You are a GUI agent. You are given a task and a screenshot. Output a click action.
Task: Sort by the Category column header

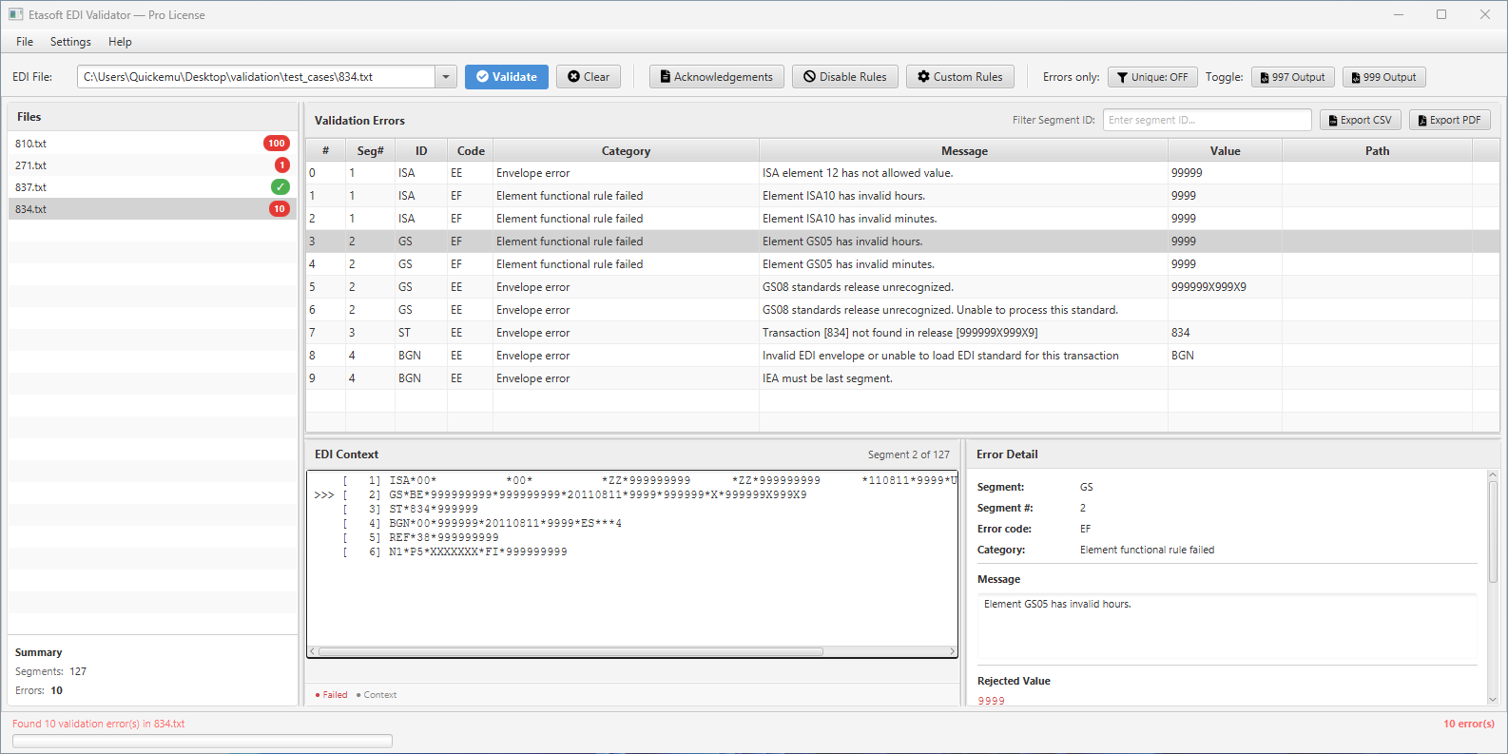click(x=626, y=151)
